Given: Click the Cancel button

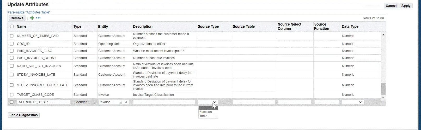Looking at the screenshot, I should pyautogui.click(x=391, y=6).
